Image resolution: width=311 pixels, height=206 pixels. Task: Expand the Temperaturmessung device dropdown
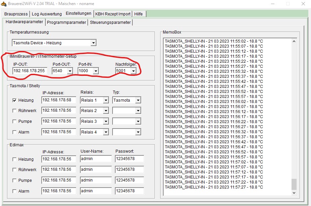click(x=93, y=43)
